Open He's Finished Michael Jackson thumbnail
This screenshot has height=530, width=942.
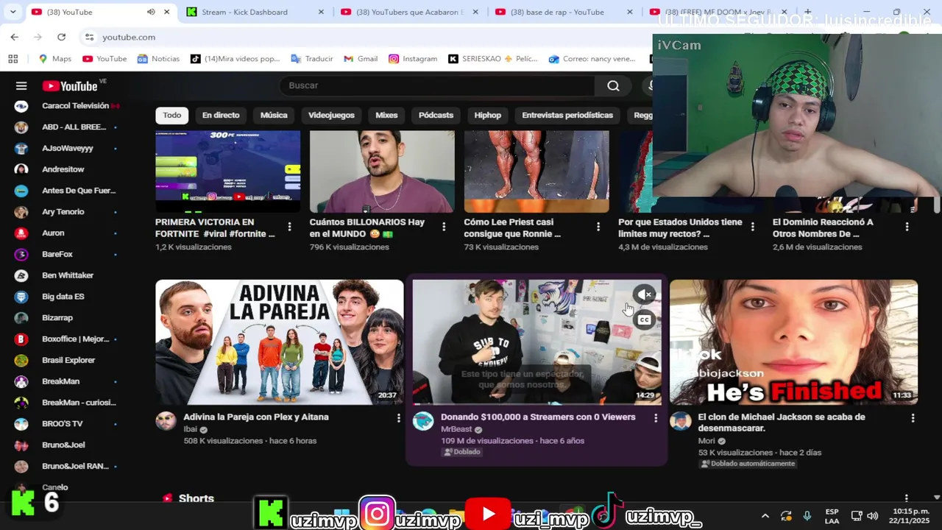(x=793, y=342)
